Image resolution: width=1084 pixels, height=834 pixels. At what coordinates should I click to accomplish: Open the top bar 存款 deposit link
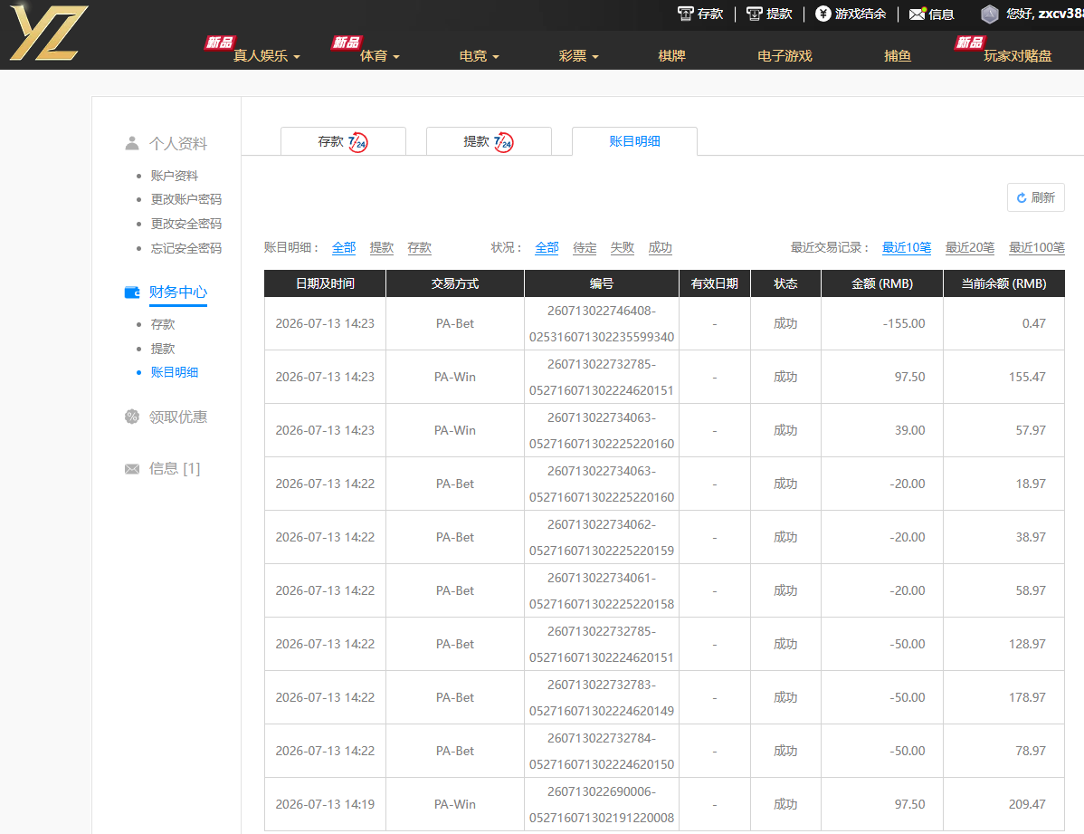[x=700, y=14]
